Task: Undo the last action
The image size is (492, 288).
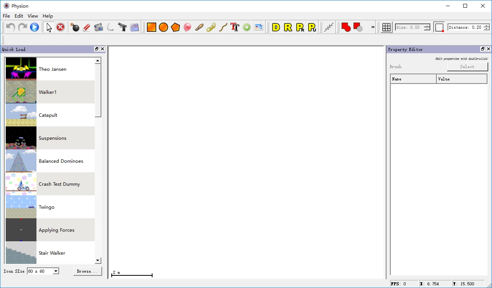Action: click(11, 27)
